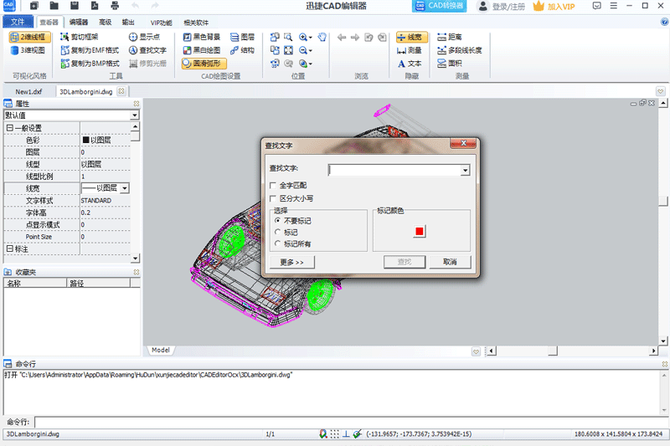The image size is (670, 446).
Task: Click the zoom window magnifier icon
Action: 288,37
